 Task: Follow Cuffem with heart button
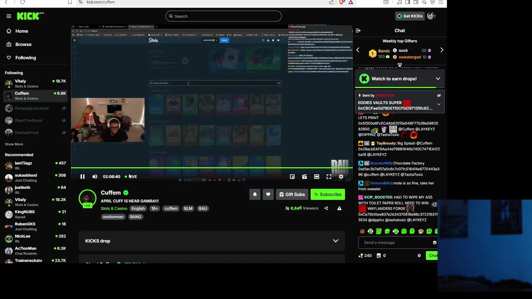click(268, 194)
